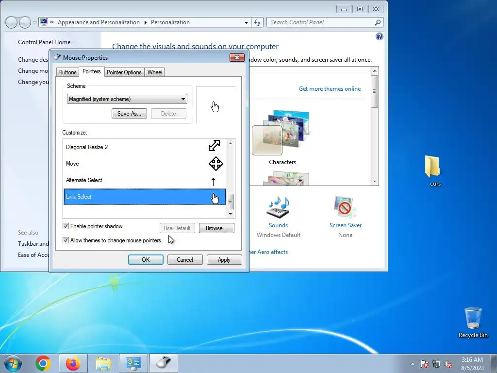Open Sounds settings icon
The height and width of the screenshot is (373, 497).
pyautogui.click(x=278, y=207)
